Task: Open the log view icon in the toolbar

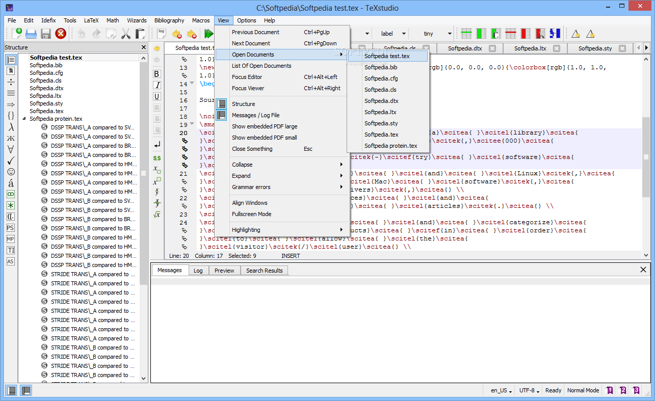Action: (162, 34)
